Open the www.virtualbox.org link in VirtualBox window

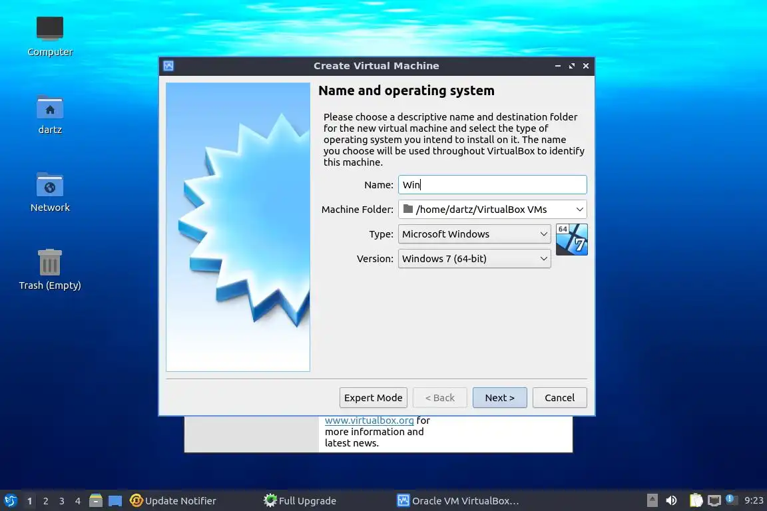pyautogui.click(x=370, y=421)
